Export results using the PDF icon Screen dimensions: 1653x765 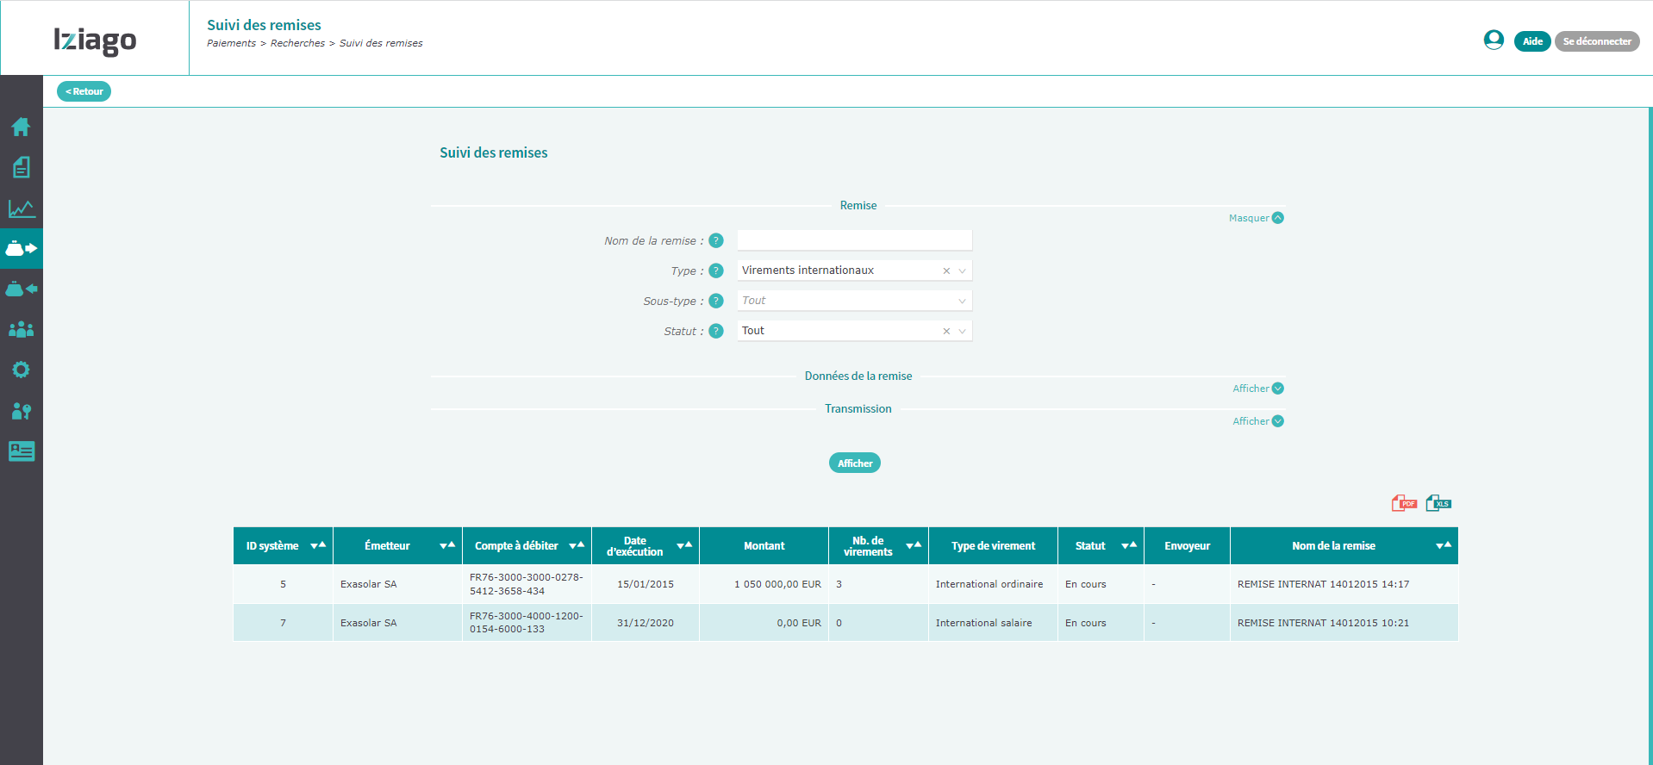1404,503
